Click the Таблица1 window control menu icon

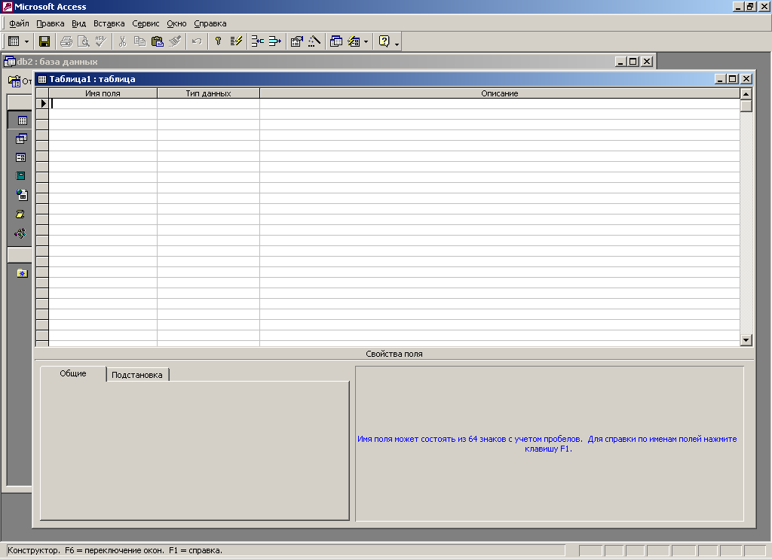42,79
